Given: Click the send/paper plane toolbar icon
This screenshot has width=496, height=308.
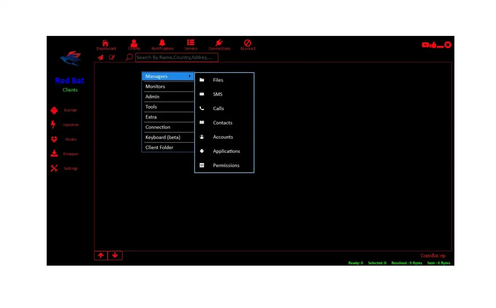Looking at the screenshot, I should point(100,57).
